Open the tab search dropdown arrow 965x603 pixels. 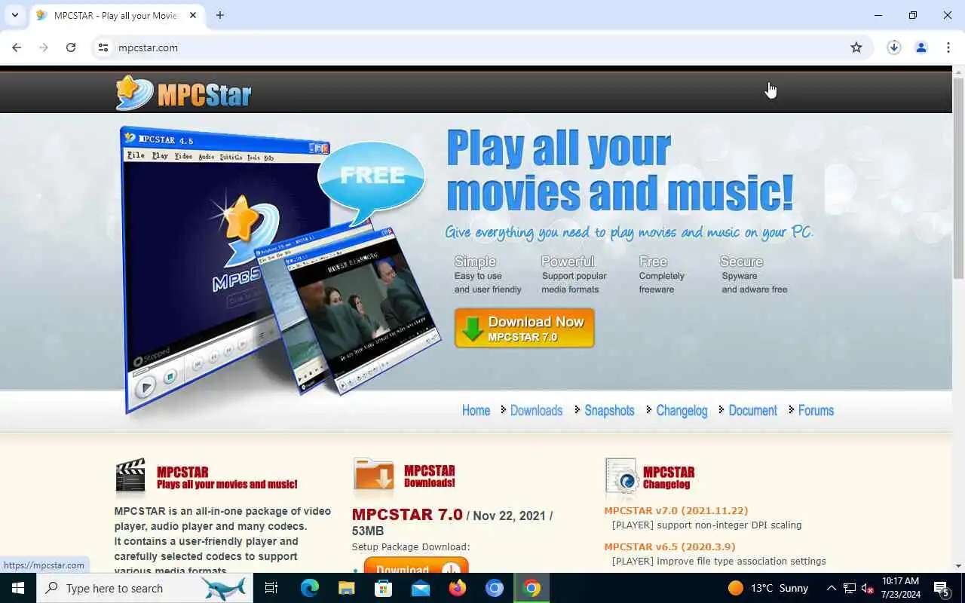pyautogui.click(x=14, y=15)
